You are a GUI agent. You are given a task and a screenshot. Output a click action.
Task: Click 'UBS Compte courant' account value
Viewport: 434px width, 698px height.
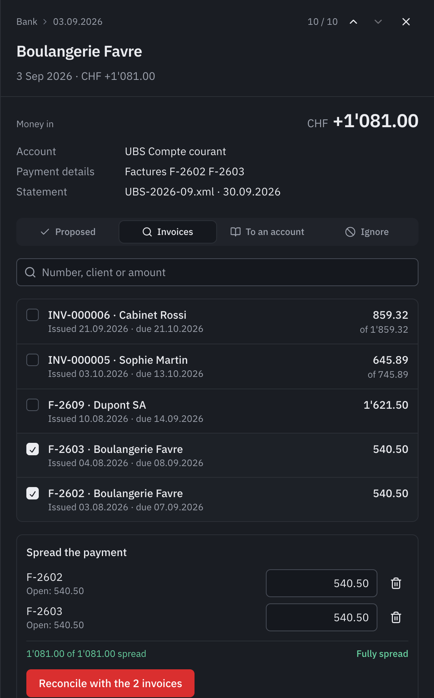[x=176, y=151]
